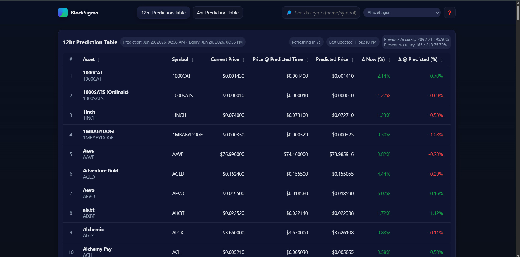Select the 1000SATS (Ordinals) asset name
The height and width of the screenshot is (257, 520).
tap(106, 92)
